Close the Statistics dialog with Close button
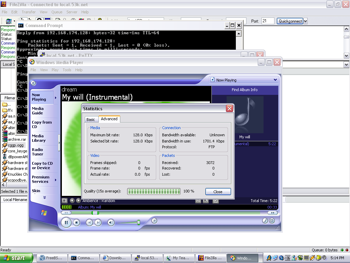The width and height of the screenshot is (350, 263). pyautogui.click(x=218, y=192)
